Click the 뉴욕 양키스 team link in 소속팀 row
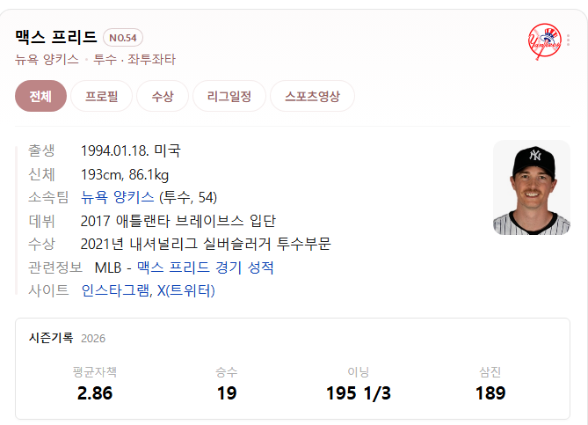 coord(118,197)
